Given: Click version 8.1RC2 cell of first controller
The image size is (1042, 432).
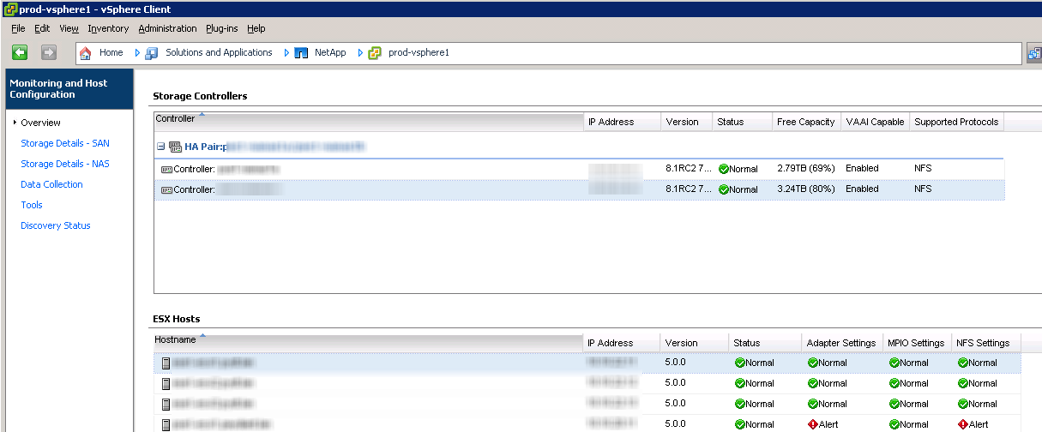Looking at the screenshot, I should 688,169.
